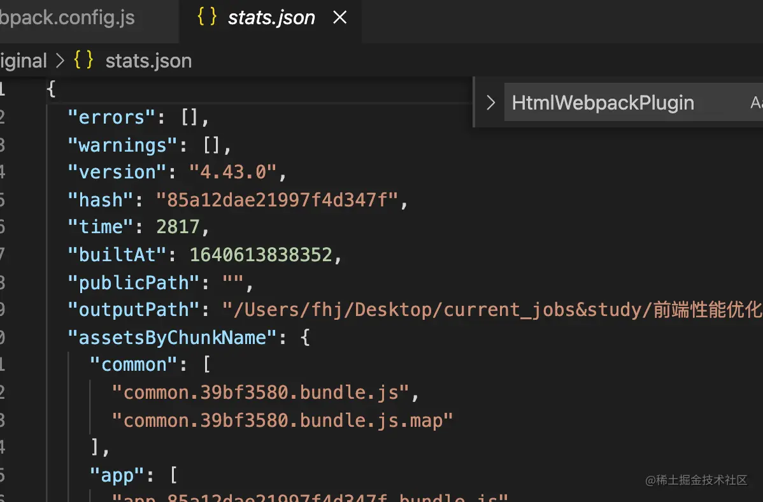Viewport: 763px width, 502px height.
Task: Click the "builtAt" key
Action: (117, 255)
